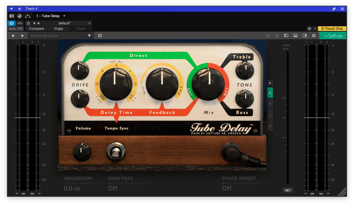Go to next Softube preset
The width and height of the screenshot is (354, 205).
click(23, 36)
